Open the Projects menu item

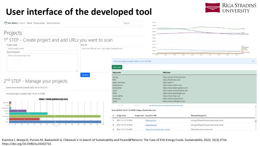pyautogui.click(x=22, y=23)
